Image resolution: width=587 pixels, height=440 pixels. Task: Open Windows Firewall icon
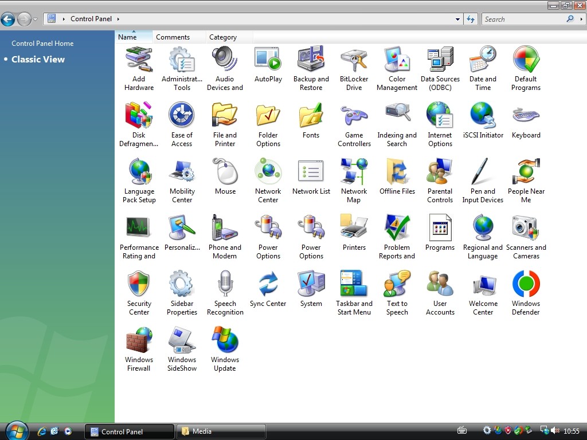pos(139,340)
